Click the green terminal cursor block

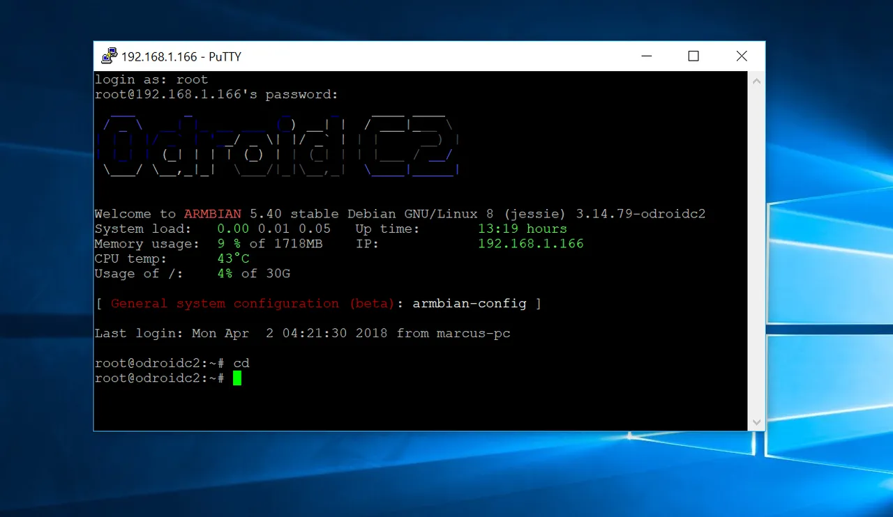tap(237, 378)
